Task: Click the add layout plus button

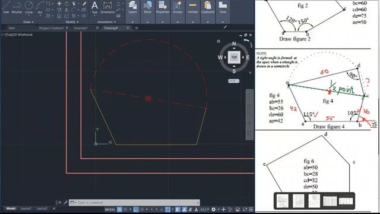Action: (x=54, y=209)
